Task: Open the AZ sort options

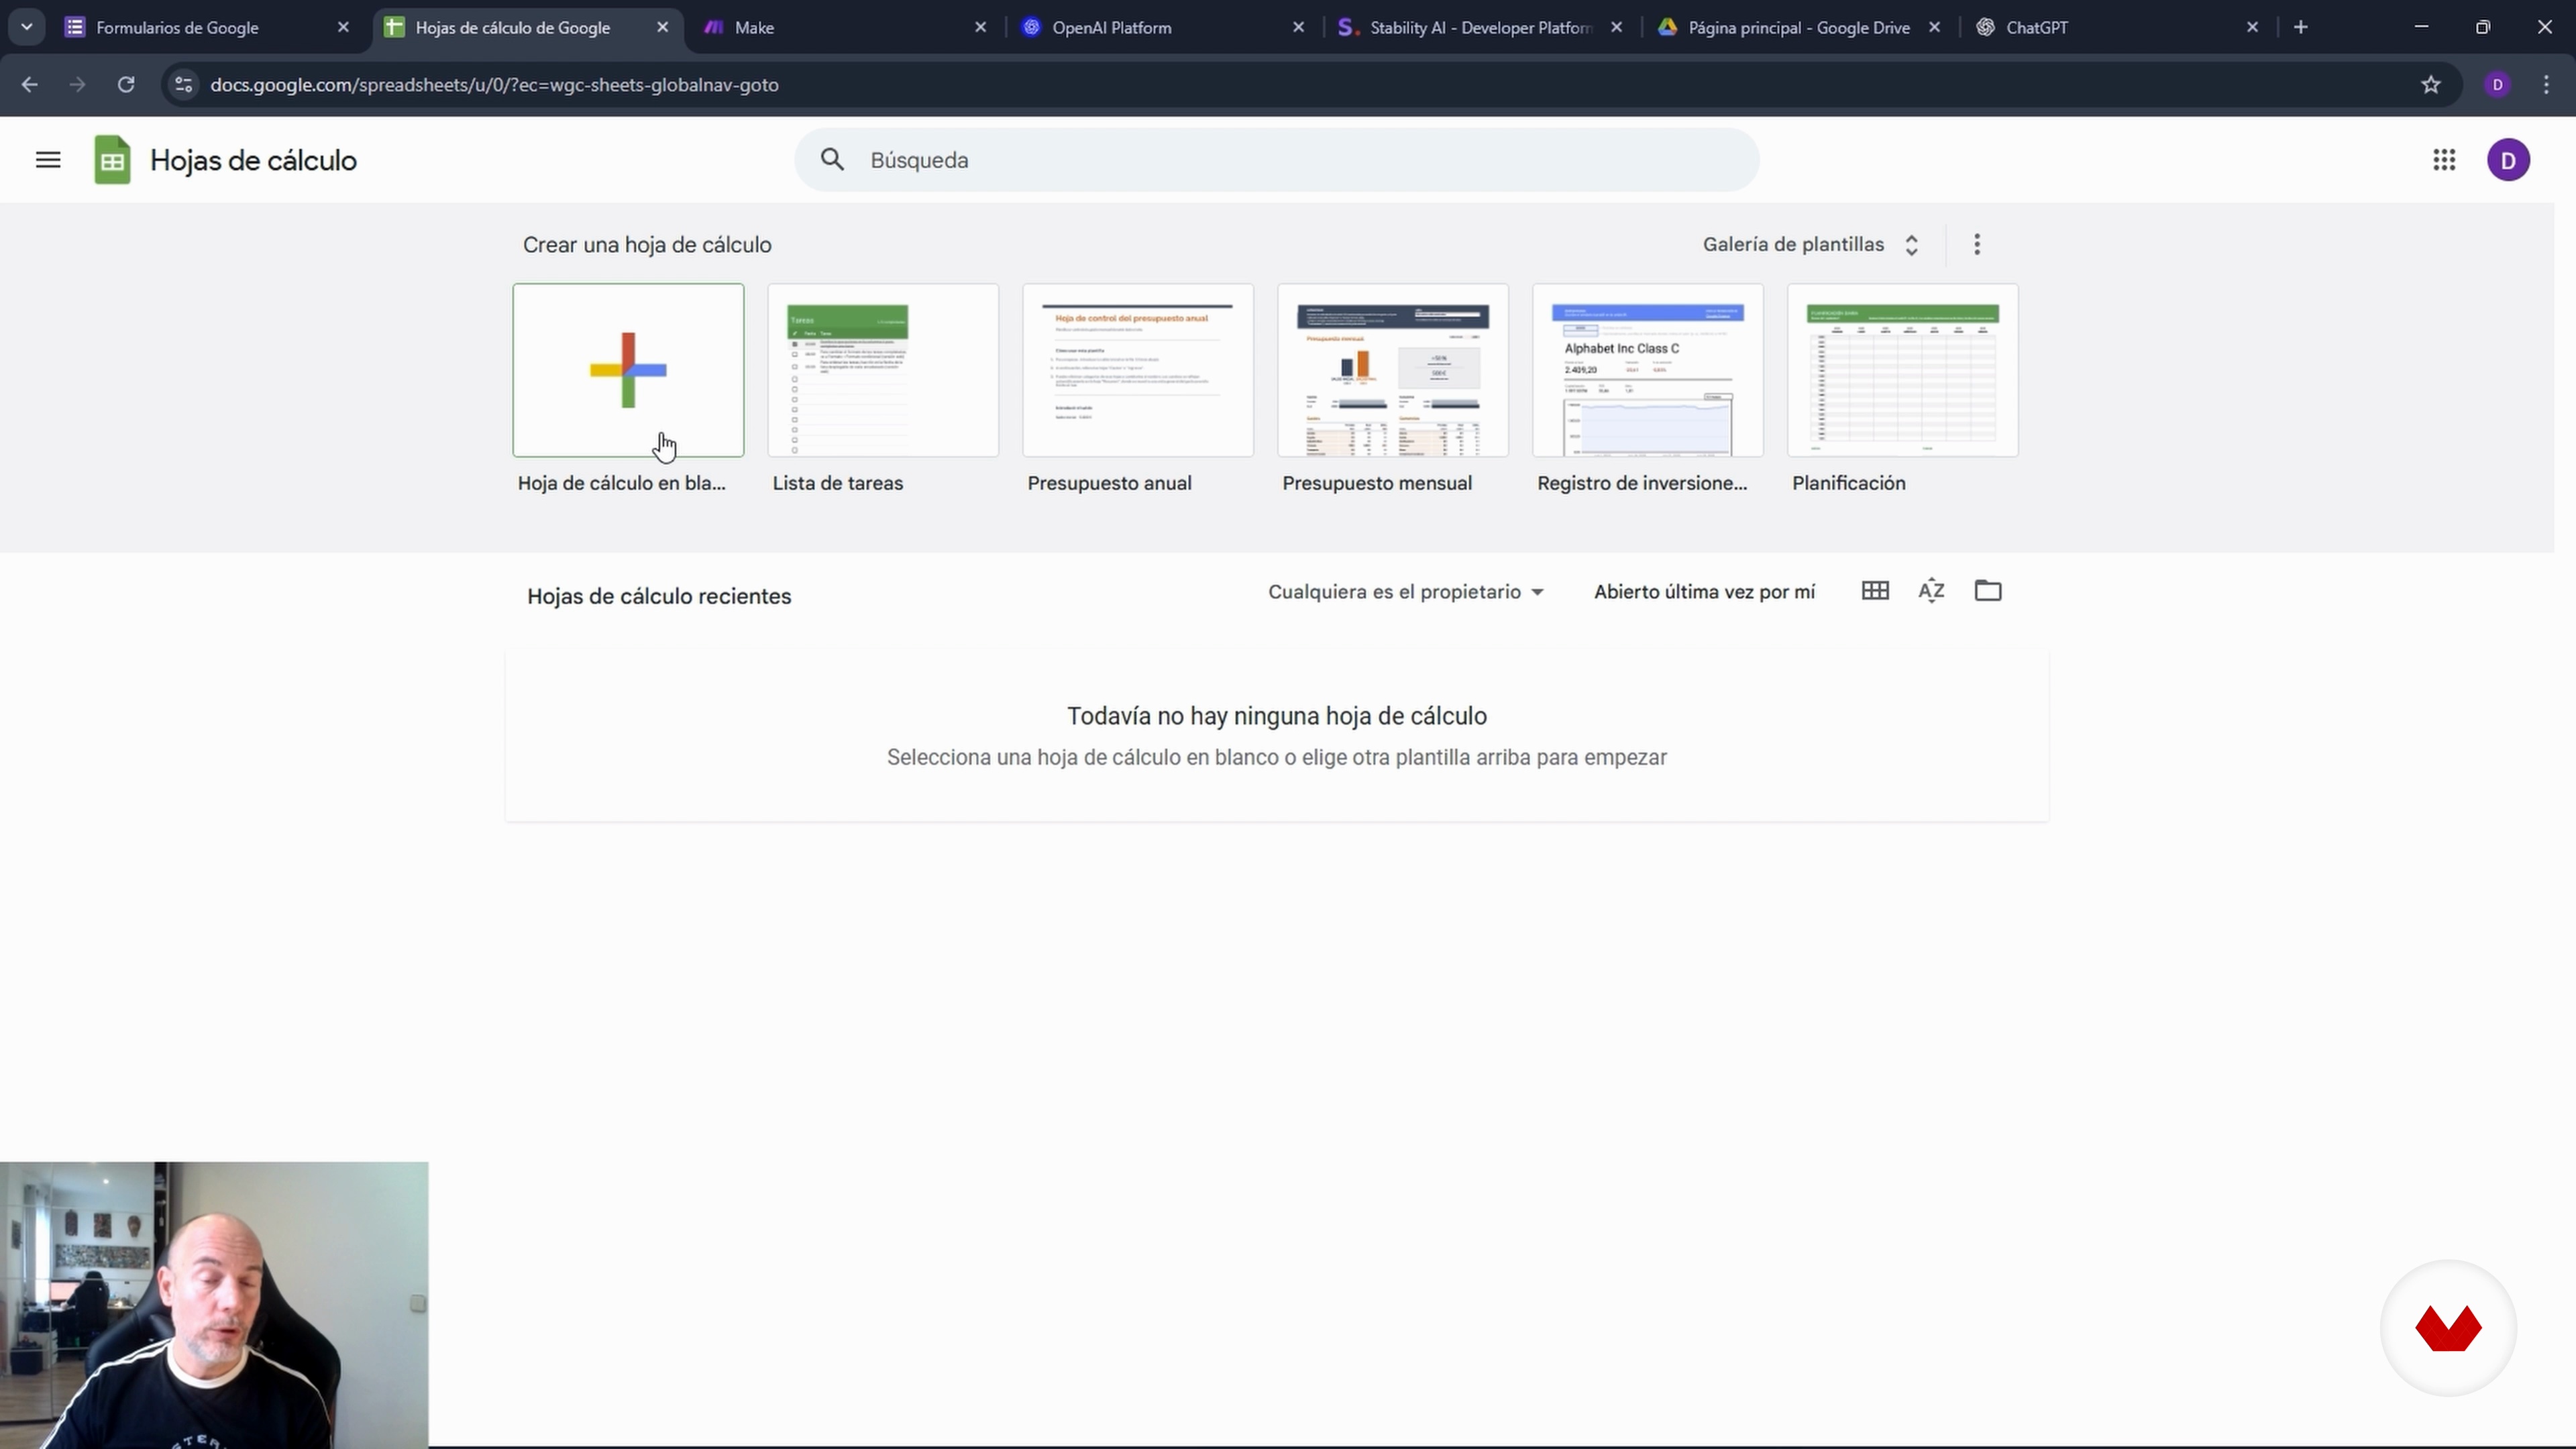Action: click(1931, 591)
